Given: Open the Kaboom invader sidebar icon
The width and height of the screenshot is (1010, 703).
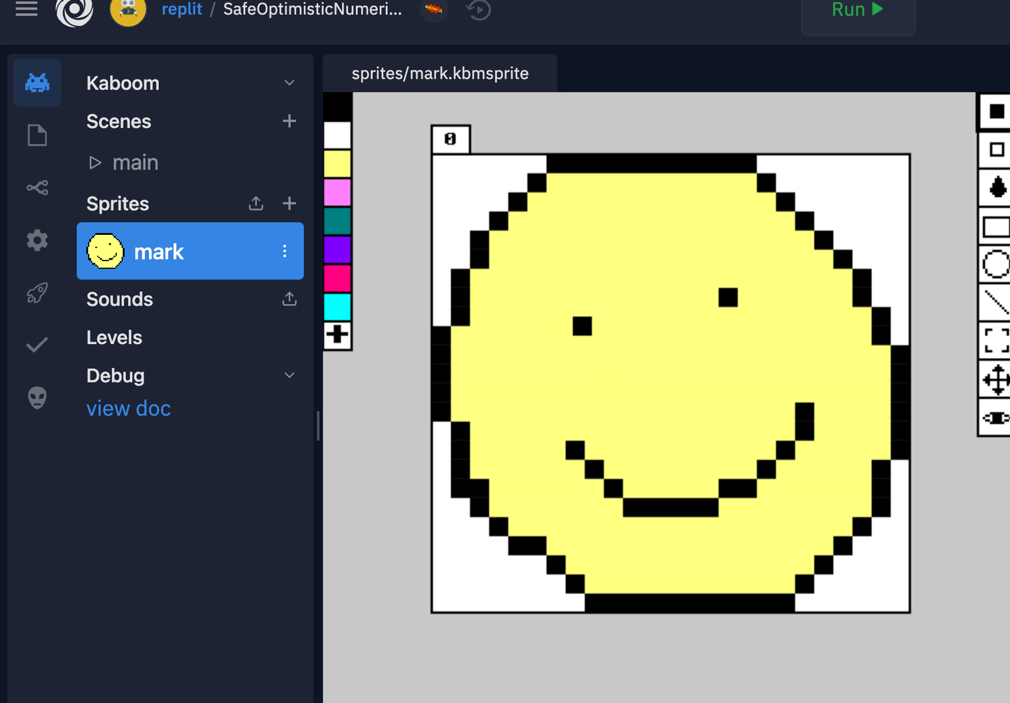Looking at the screenshot, I should tap(37, 83).
